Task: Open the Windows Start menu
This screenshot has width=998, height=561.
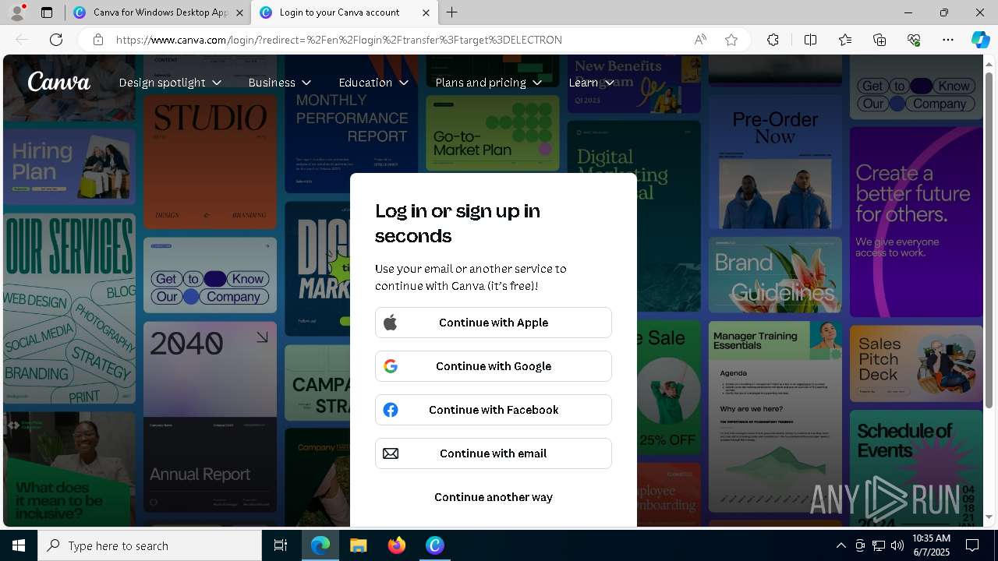Action: pyautogui.click(x=19, y=545)
